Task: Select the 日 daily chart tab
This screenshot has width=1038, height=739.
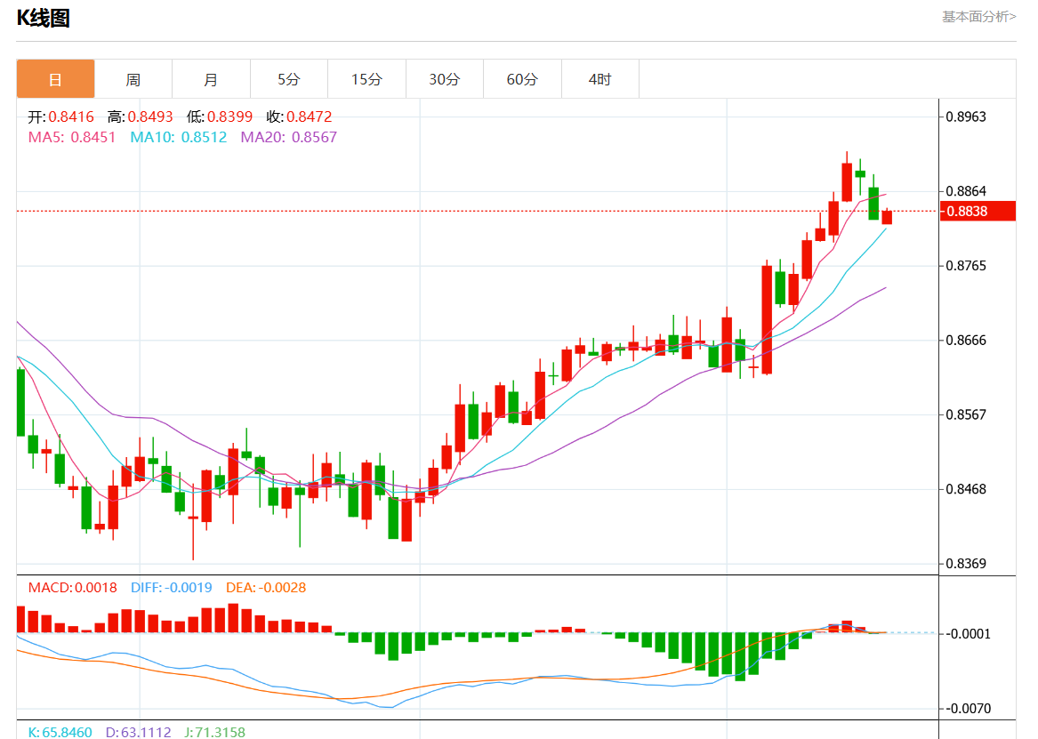Action: click(56, 79)
